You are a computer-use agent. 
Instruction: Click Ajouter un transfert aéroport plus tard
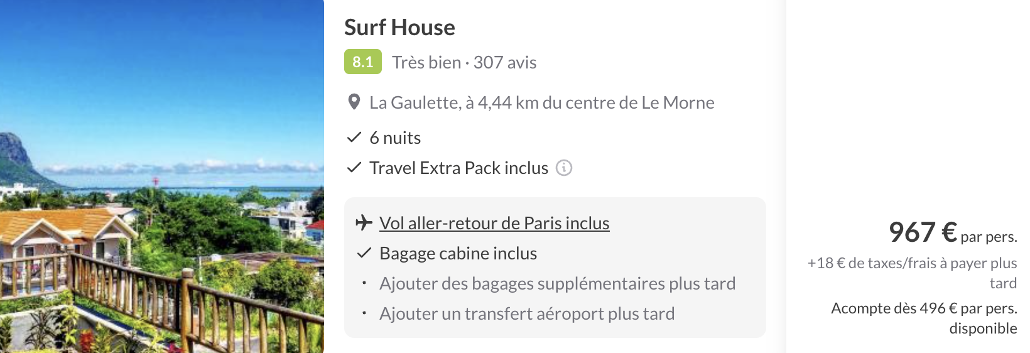click(527, 313)
